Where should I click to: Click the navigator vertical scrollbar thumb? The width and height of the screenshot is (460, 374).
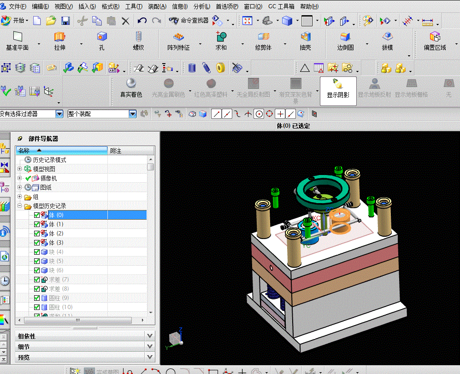click(151, 167)
